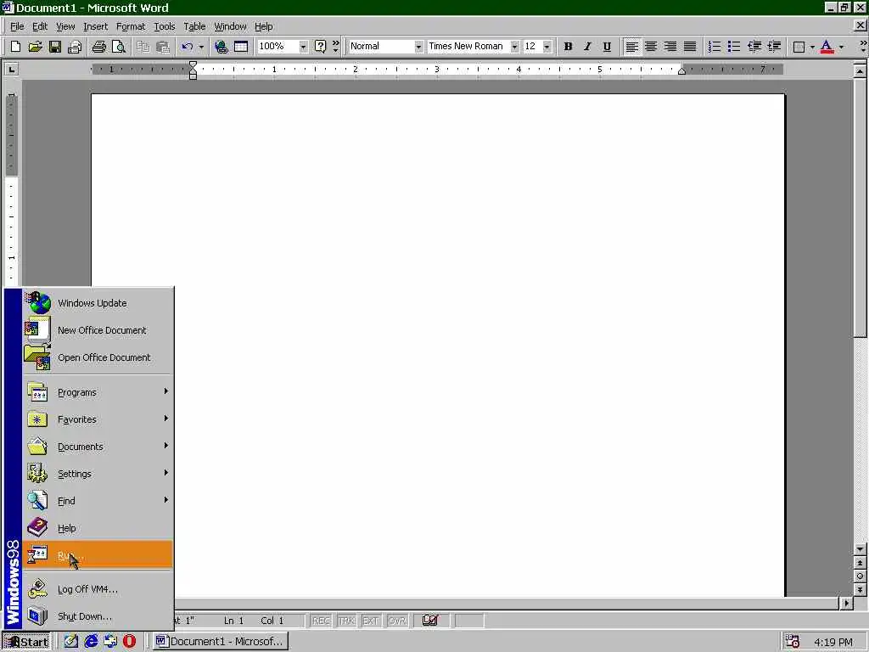Click the first line indent ruler marker

click(x=193, y=65)
